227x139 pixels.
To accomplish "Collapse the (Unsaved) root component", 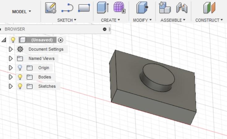I will pos(4,40).
